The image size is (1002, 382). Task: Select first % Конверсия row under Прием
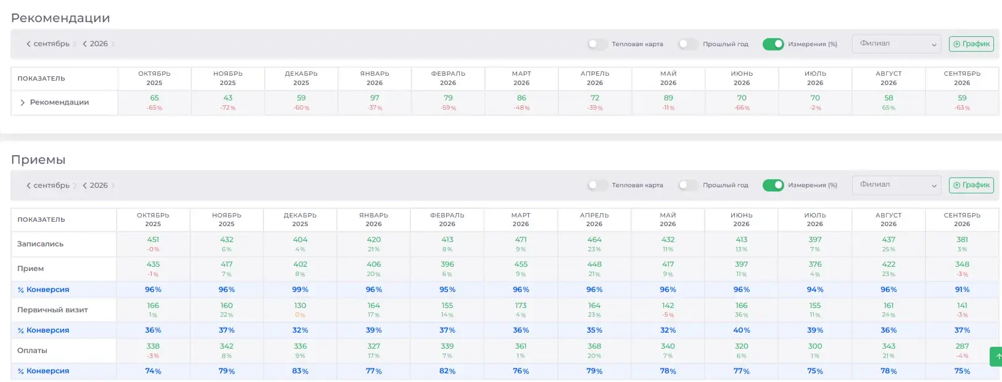pyautogui.click(x=43, y=290)
